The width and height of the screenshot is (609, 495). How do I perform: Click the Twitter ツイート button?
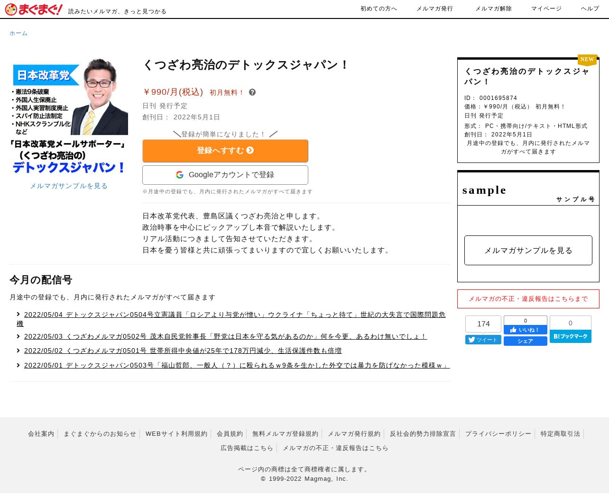coord(483,340)
